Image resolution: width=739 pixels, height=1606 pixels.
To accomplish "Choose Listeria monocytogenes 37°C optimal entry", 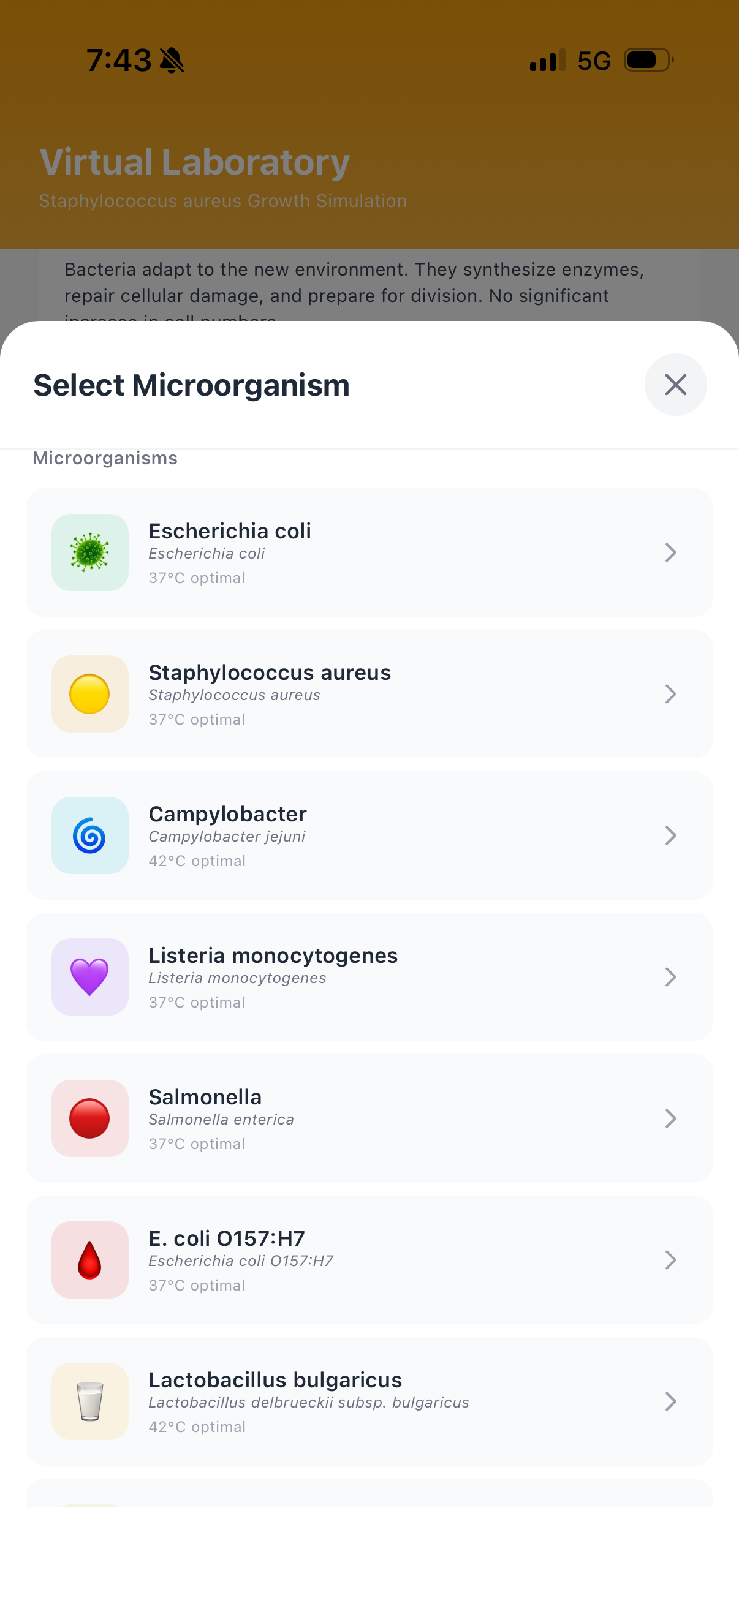I will click(369, 977).
